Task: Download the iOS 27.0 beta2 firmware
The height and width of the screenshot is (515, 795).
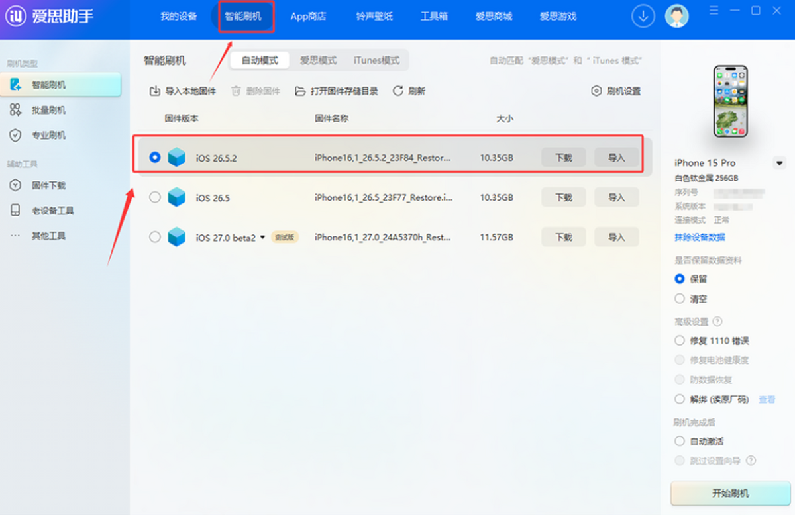Action: coord(564,237)
